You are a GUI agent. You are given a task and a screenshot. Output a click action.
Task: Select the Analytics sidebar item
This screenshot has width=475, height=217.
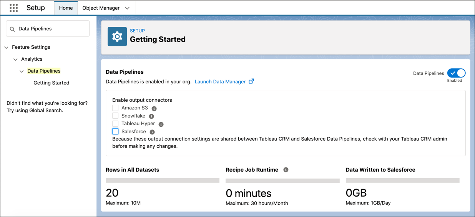pos(32,59)
